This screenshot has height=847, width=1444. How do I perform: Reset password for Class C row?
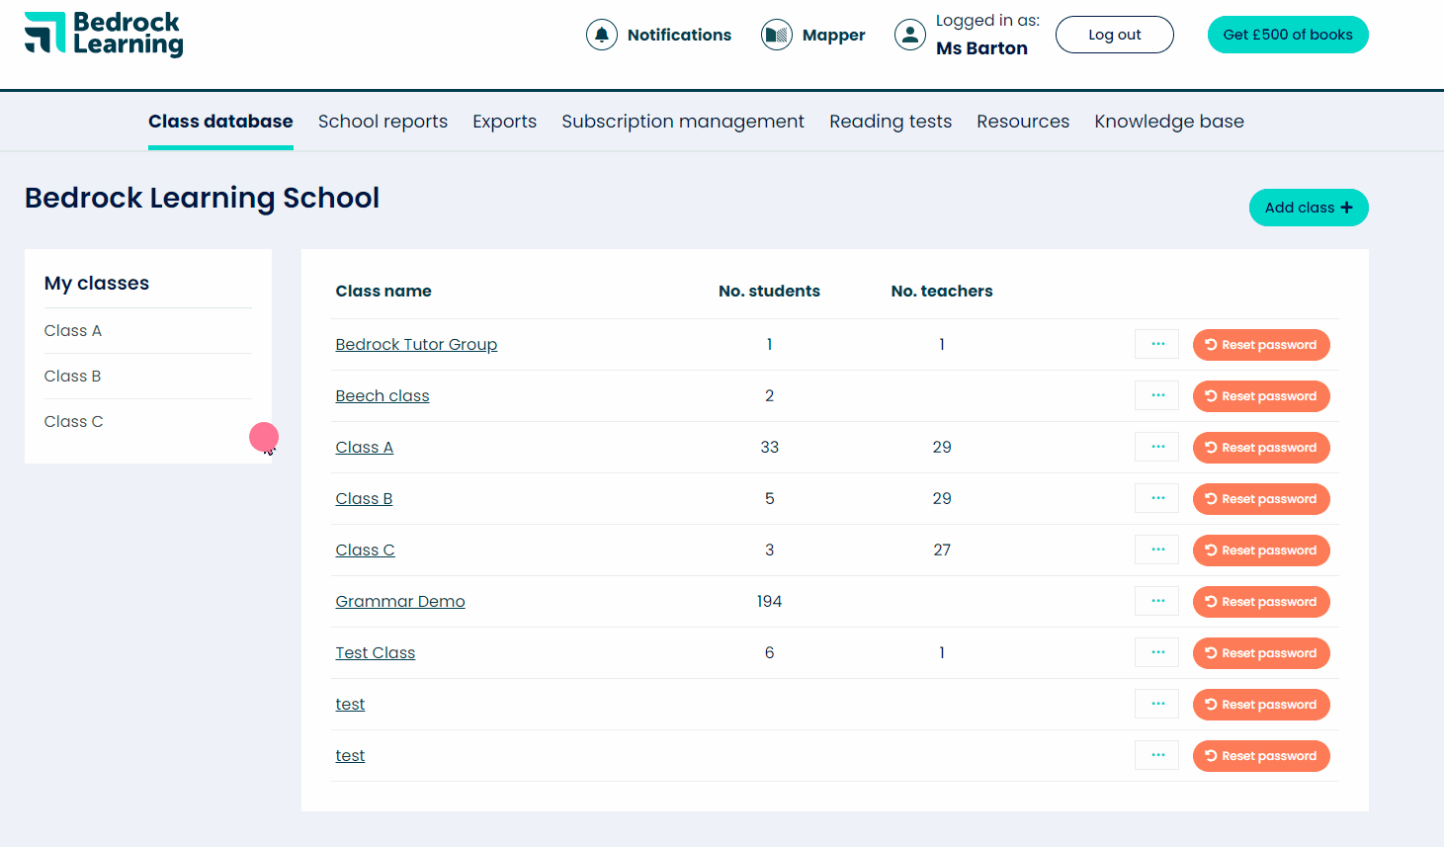(1261, 551)
